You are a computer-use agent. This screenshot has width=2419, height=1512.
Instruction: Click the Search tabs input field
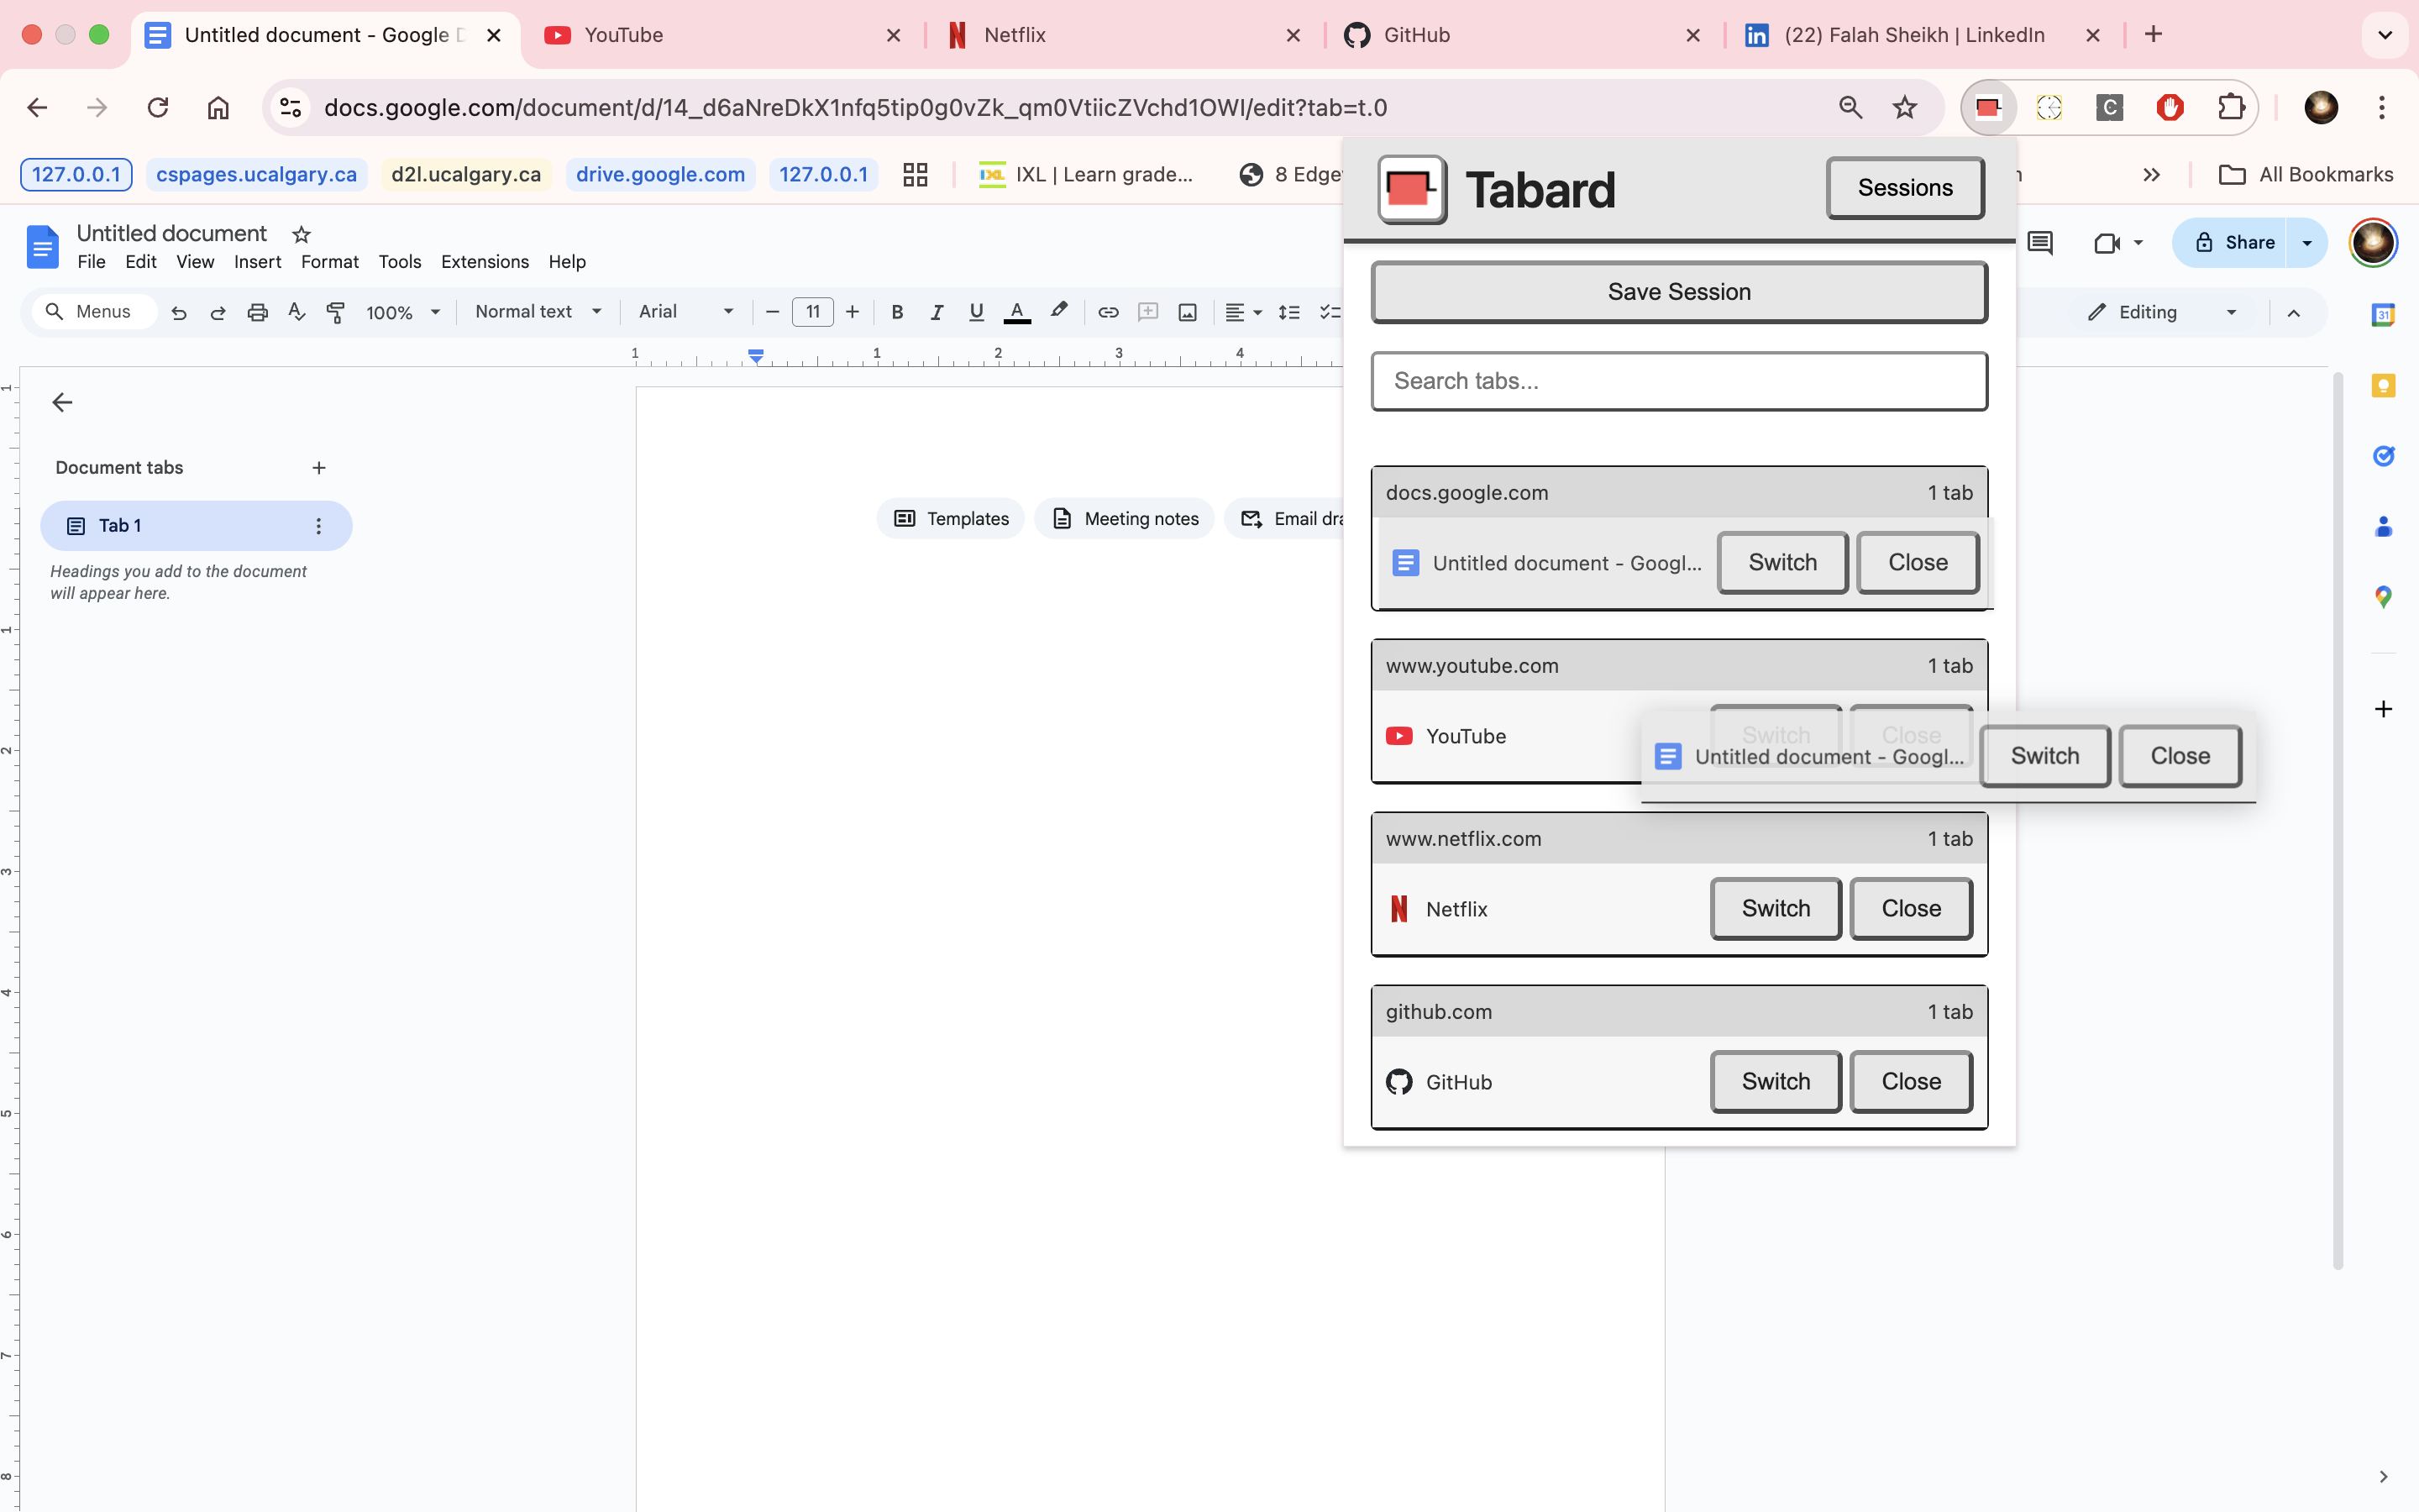[x=1678, y=381]
